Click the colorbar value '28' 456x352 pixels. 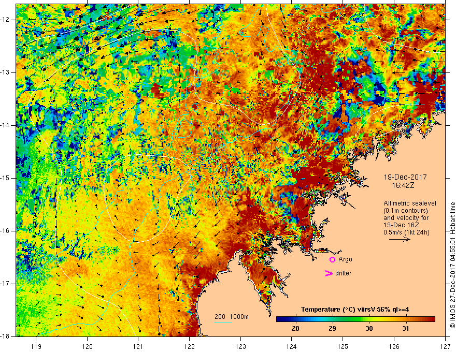pos(295,329)
